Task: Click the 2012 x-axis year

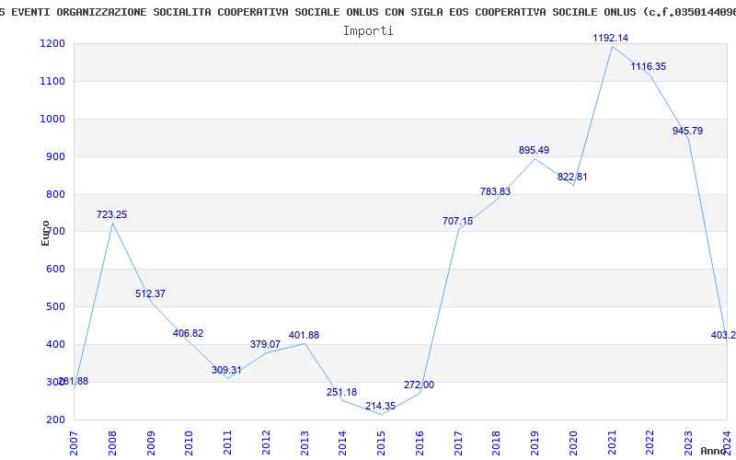Action: 266,443
